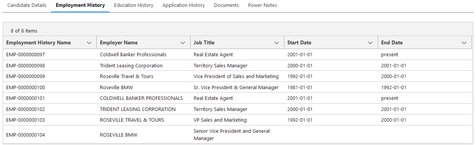Click Vice President of Sales and Marketing
Image resolution: width=476 pixels, height=145 pixels.
click(x=236, y=77)
